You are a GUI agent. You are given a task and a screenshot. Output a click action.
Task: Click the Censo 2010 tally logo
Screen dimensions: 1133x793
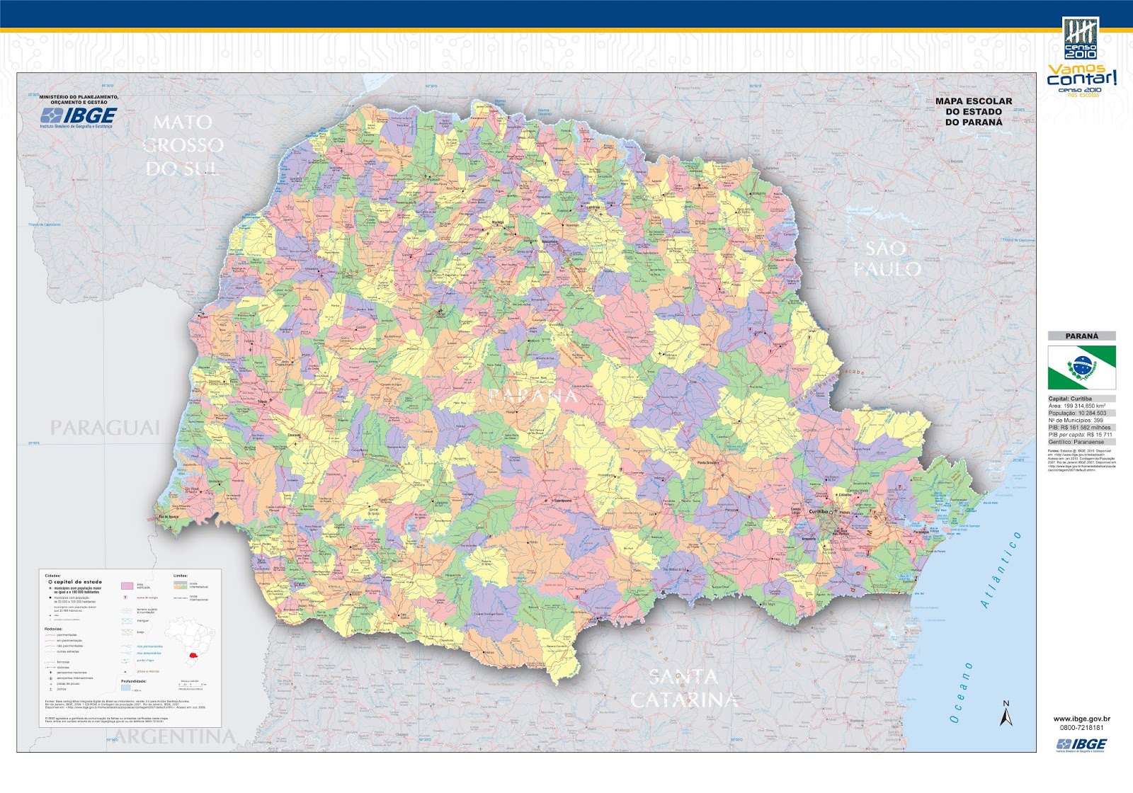tap(1081, 38)
